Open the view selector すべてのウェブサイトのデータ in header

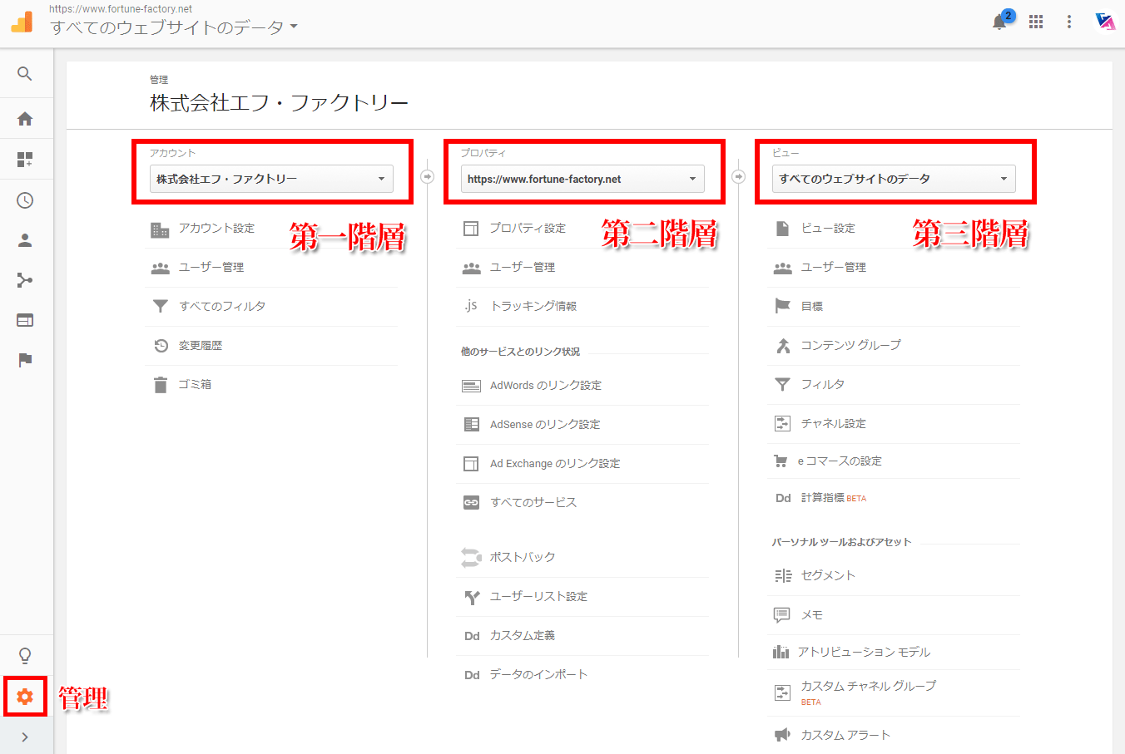pyautogui.click(x=174, y=27)
